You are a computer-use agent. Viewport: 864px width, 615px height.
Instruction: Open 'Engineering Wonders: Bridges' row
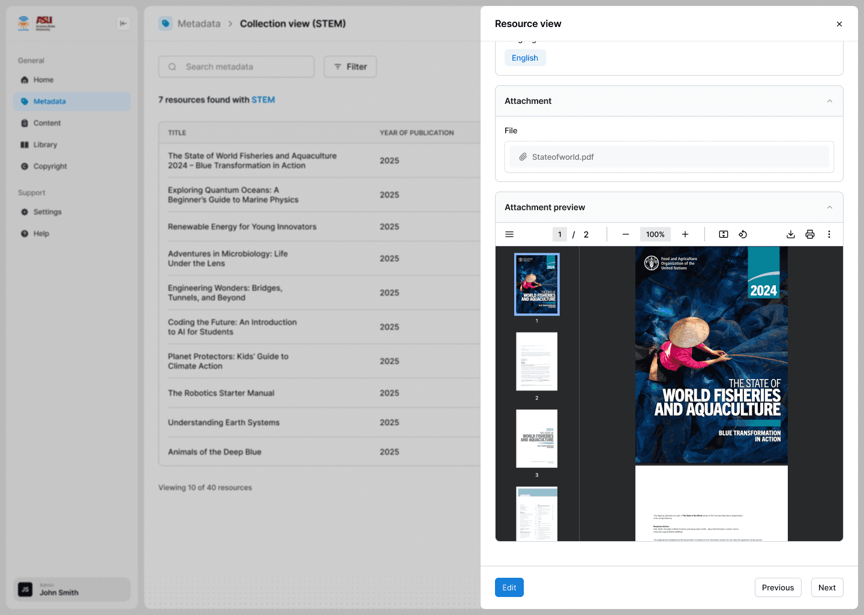320,292
